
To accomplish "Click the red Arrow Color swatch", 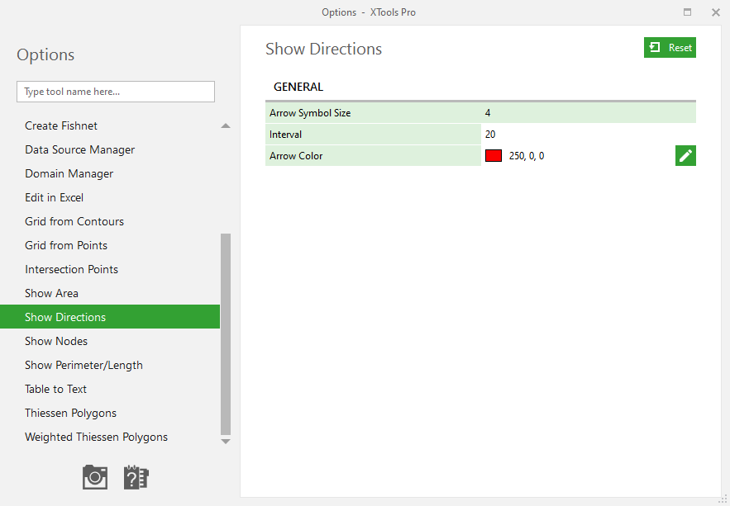I will (x=493, y=156).
